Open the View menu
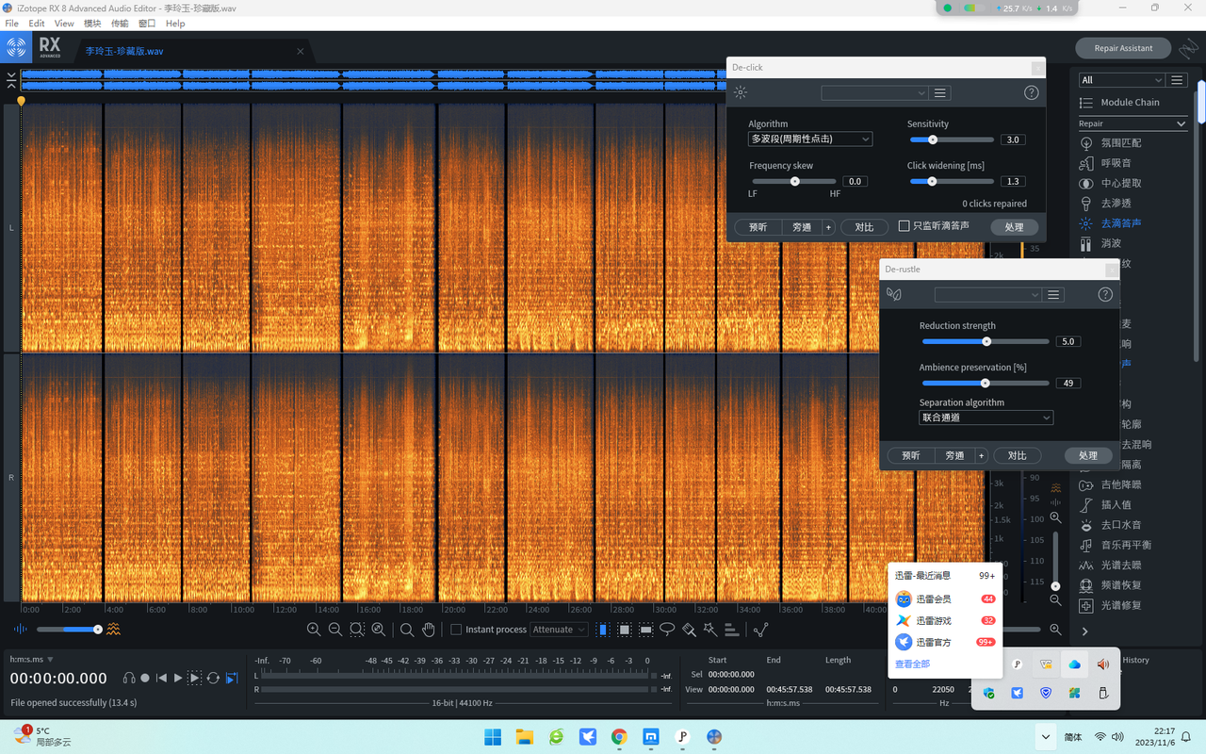Image resolution: width=1206 pixels, height=754 pixels. click(x=64, y=23)
